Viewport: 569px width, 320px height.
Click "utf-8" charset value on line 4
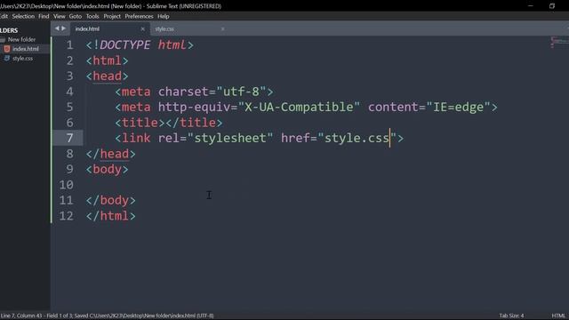[241, 92]
